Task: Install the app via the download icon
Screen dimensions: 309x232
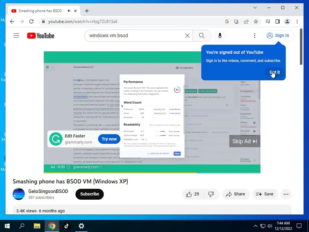Action: (237, 21)
